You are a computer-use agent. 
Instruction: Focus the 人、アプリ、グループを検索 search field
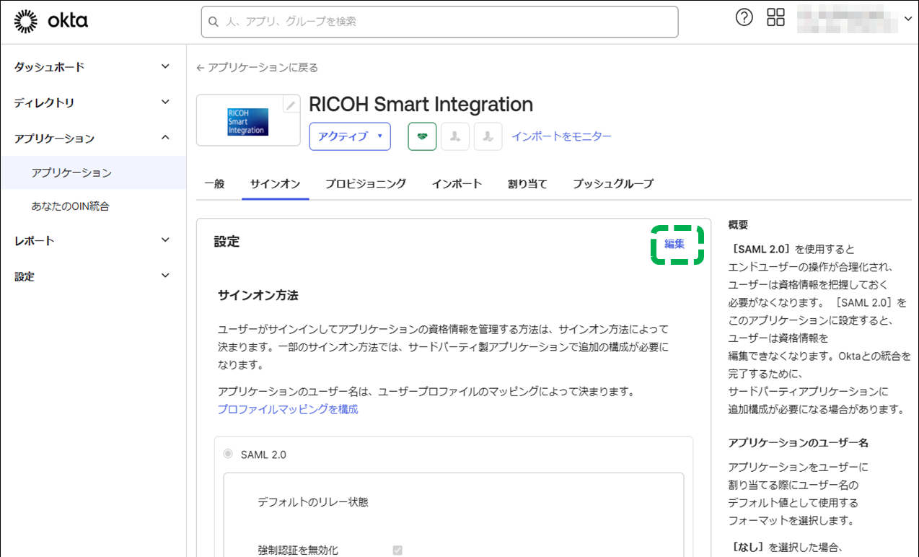[x=440, y=22]
